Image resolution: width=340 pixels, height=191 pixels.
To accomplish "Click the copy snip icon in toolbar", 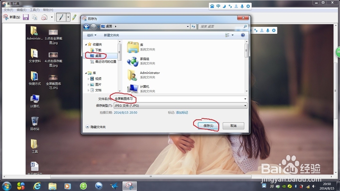I will (x=34, y=17).
